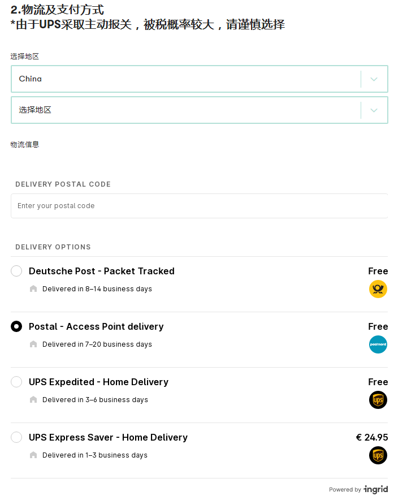Select the Postal Access Point delivery radio
407x500 pixels.
coord(16,326)
